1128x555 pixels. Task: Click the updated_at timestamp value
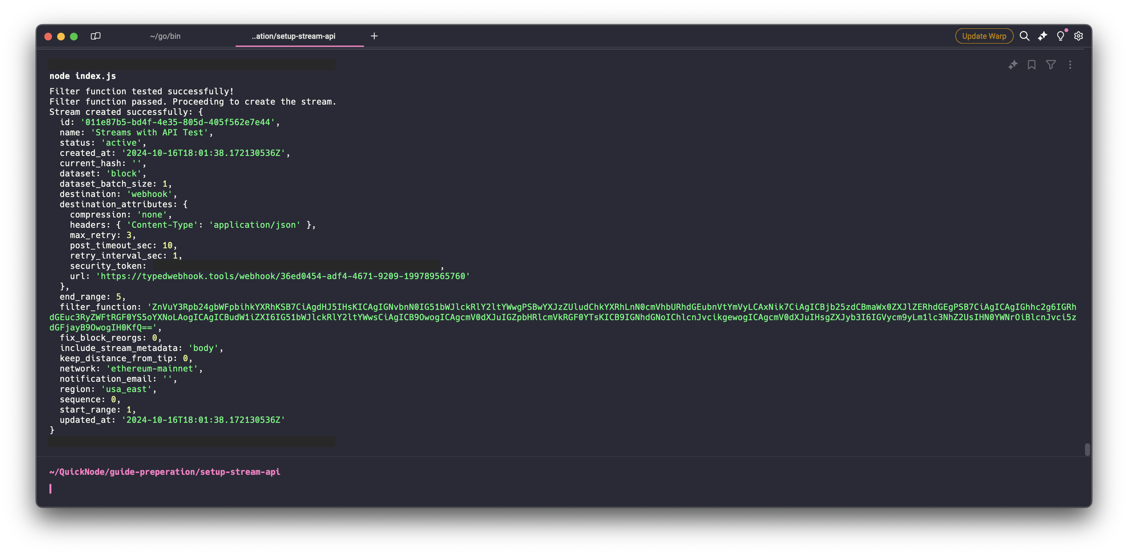coord(204,420)
